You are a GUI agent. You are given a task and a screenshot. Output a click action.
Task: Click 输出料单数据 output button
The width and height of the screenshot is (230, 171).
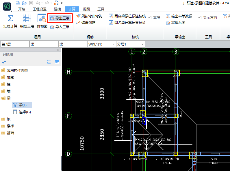[179, 16]
